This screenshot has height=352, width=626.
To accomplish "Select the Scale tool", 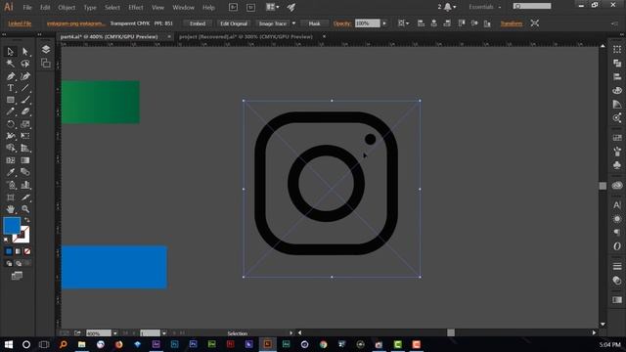I will point(25,124).
